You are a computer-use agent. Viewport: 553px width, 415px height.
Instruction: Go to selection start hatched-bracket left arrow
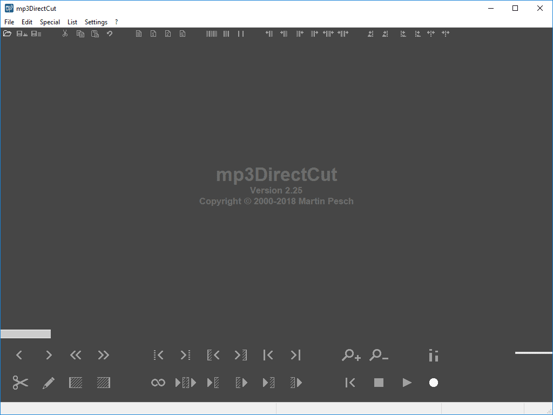(213, 355)
